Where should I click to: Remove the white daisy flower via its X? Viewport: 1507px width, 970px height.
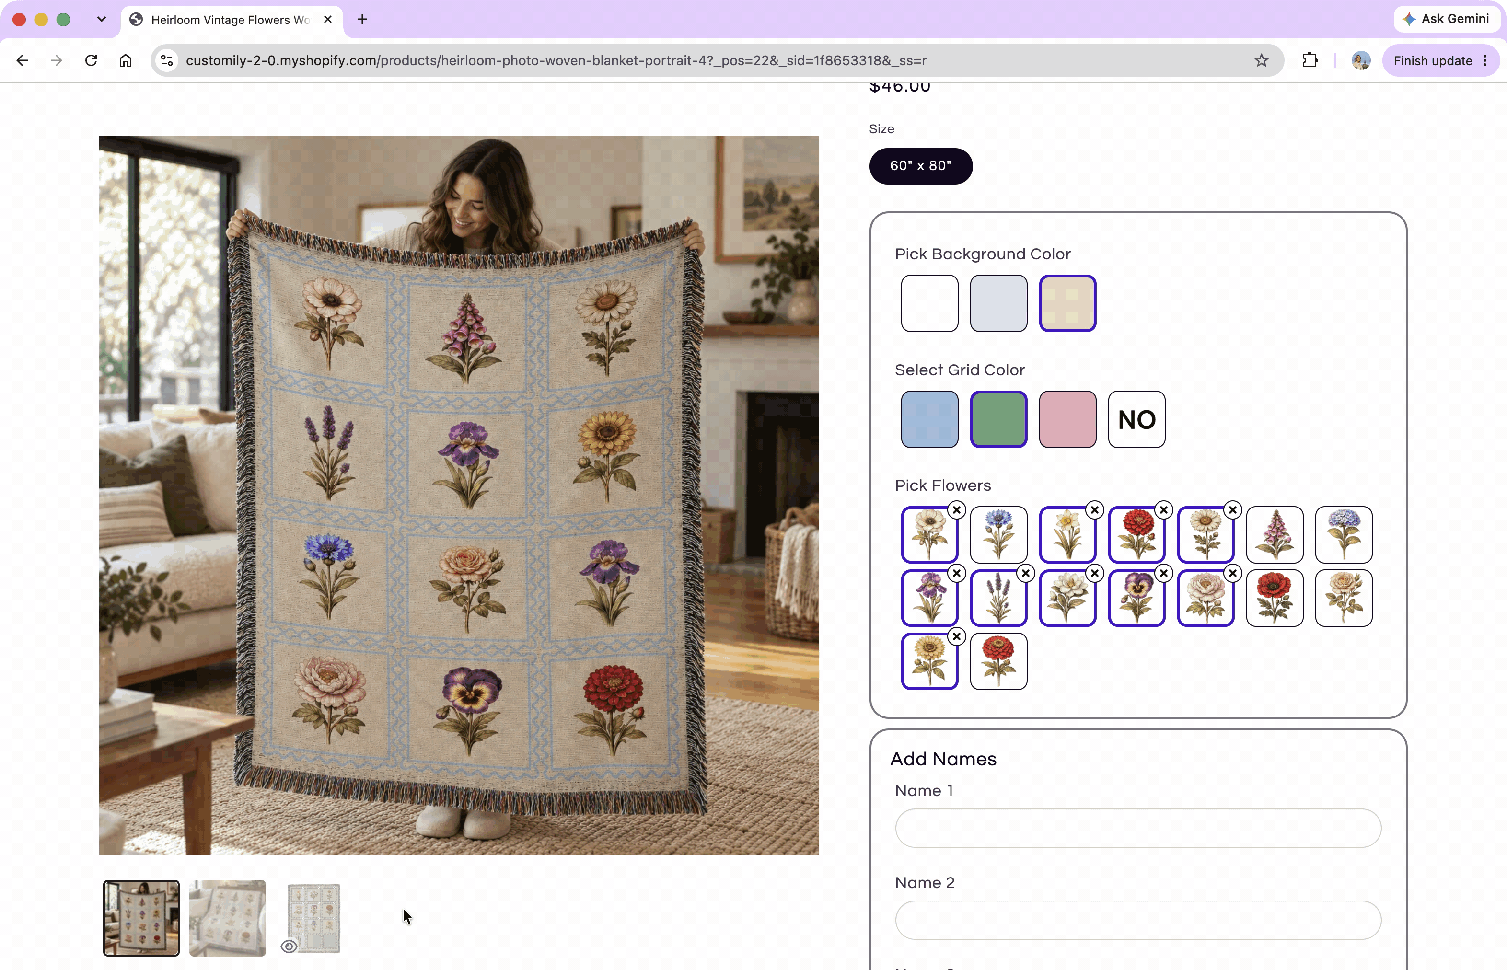(1233, 509)
